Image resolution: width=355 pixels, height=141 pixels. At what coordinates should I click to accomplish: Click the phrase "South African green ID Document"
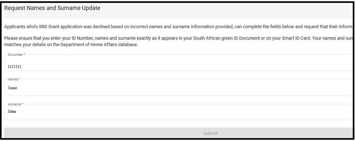click(x=216, y=38)
